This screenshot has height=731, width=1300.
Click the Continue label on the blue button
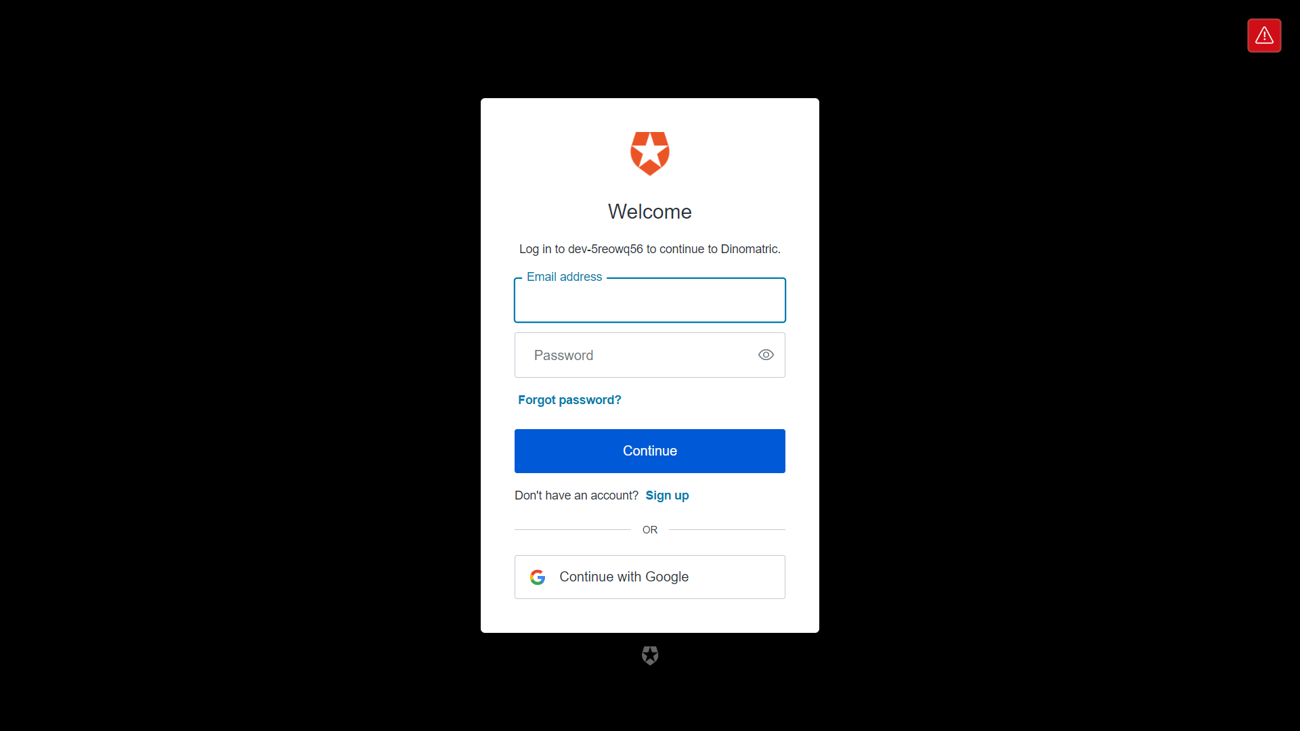650,451
